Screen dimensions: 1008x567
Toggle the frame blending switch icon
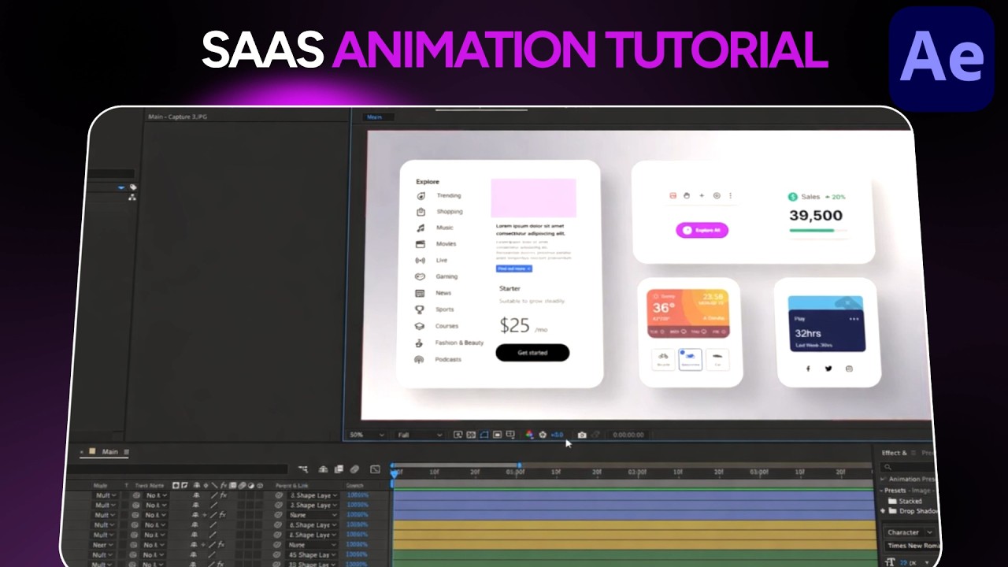click(x=338, y=469)
